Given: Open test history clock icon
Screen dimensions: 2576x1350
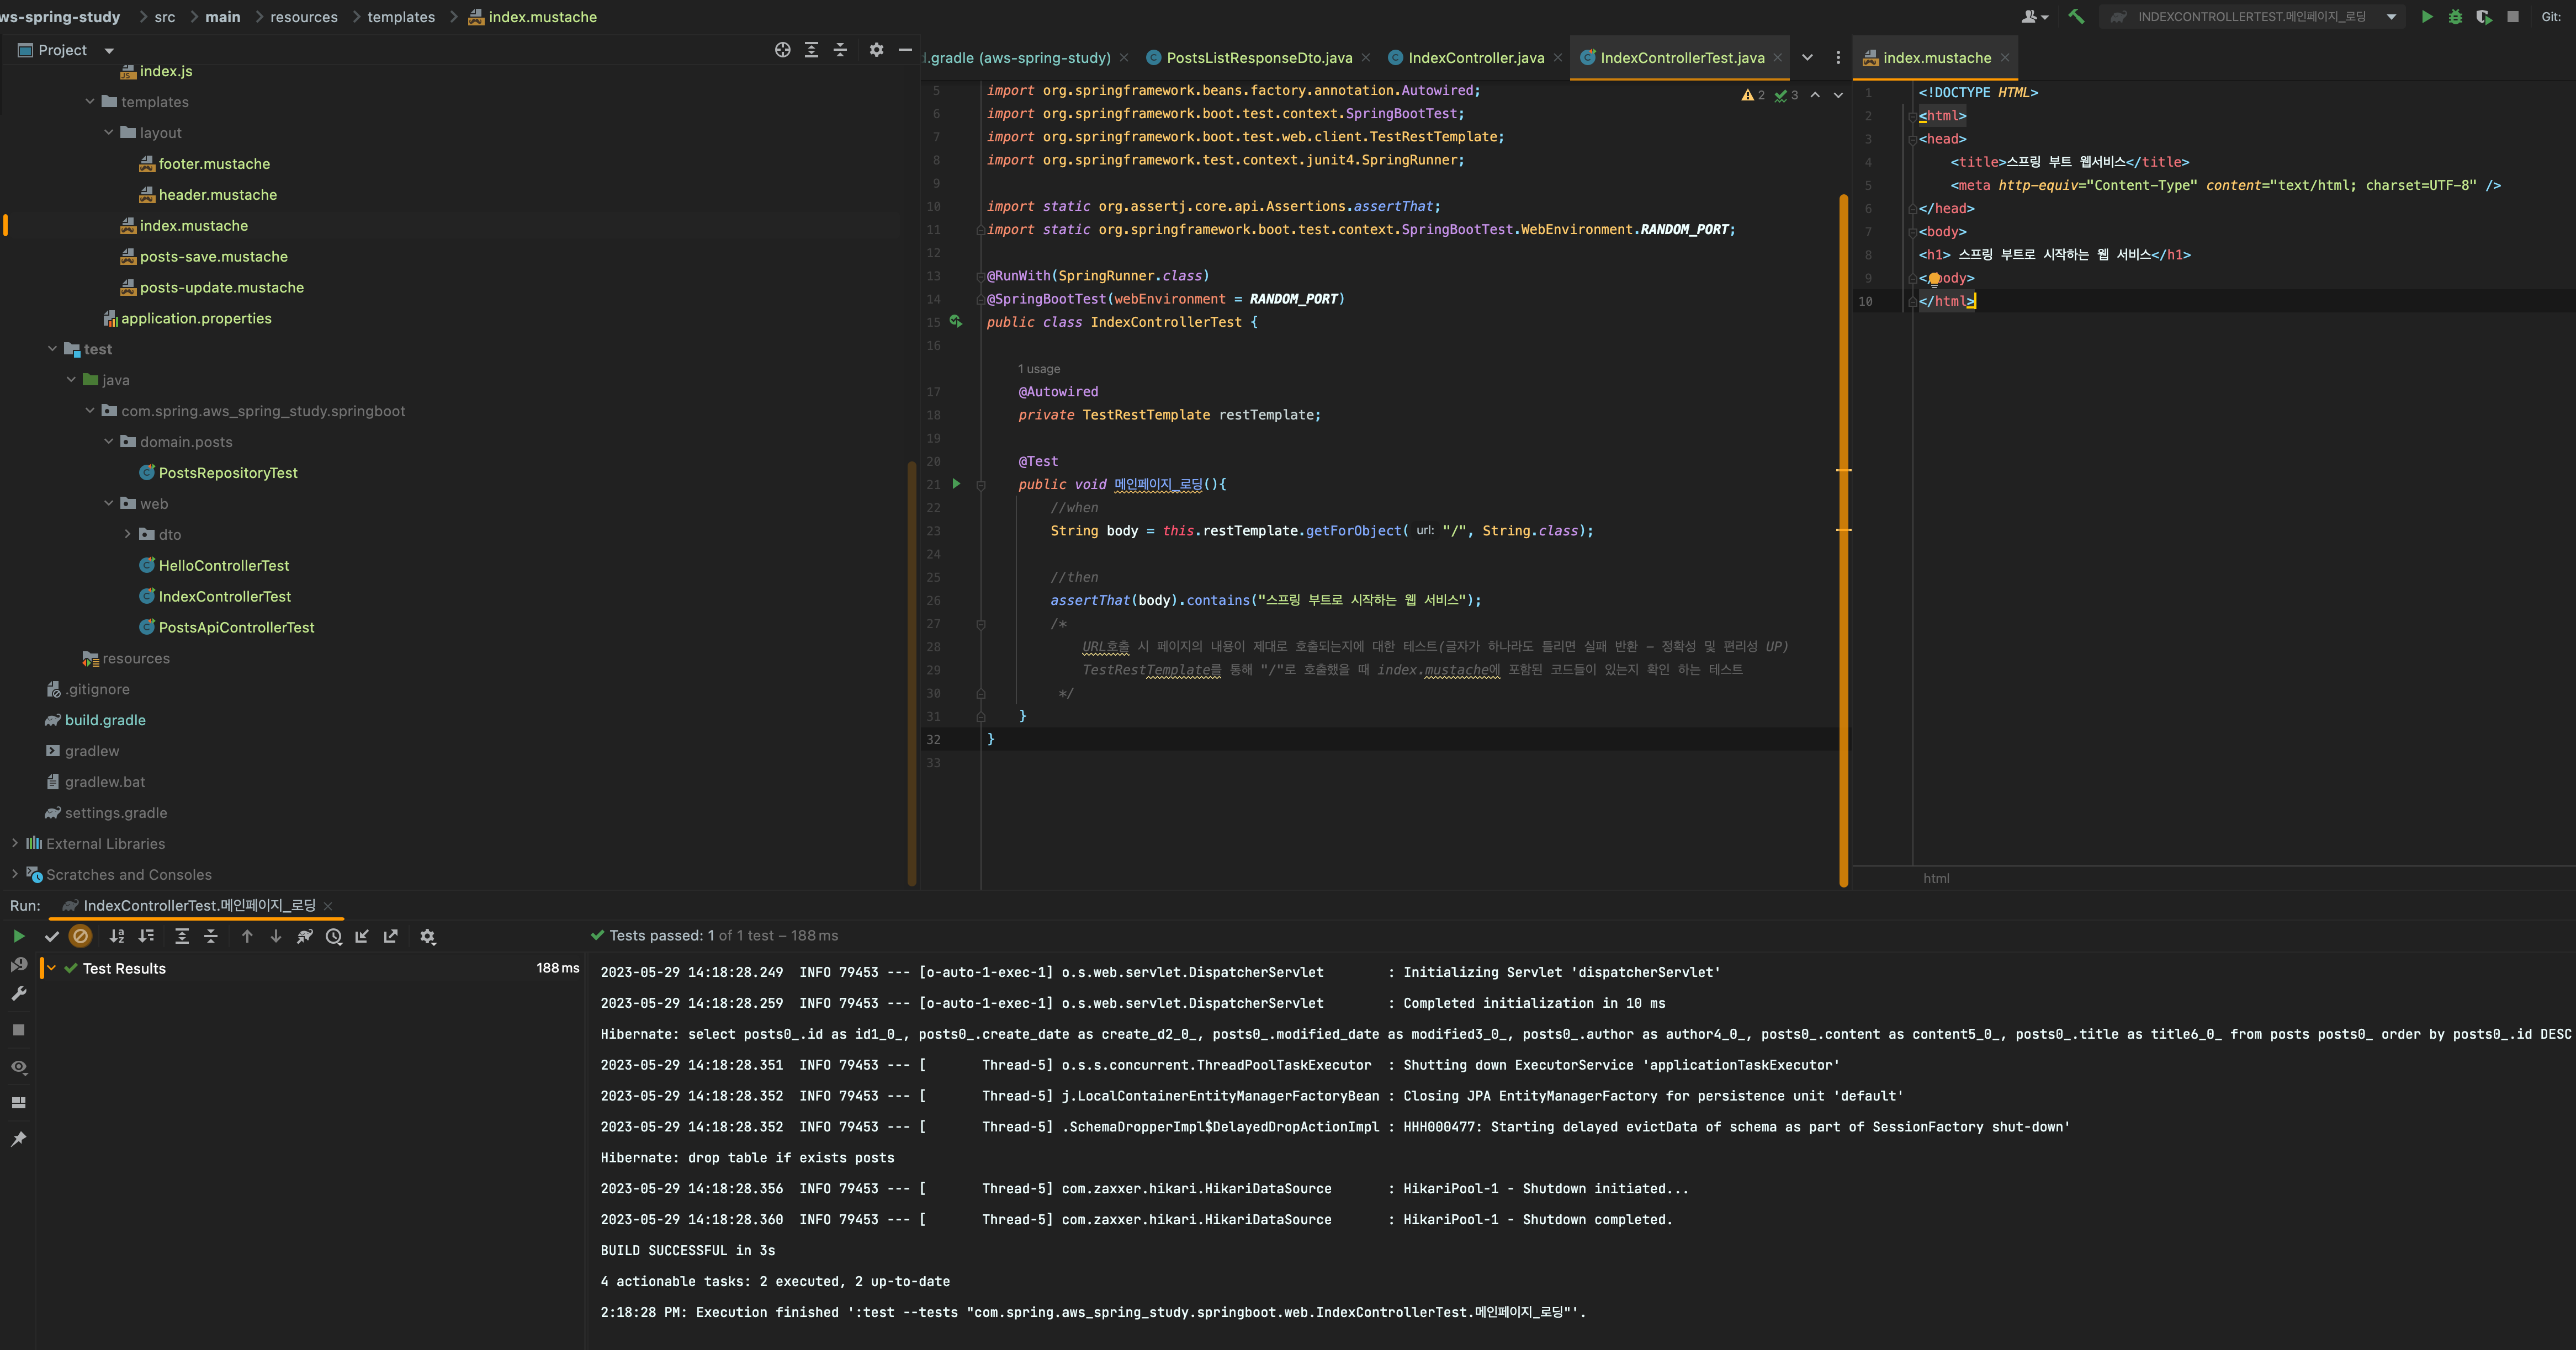Looking at the screenshot, I should point(334,936).
